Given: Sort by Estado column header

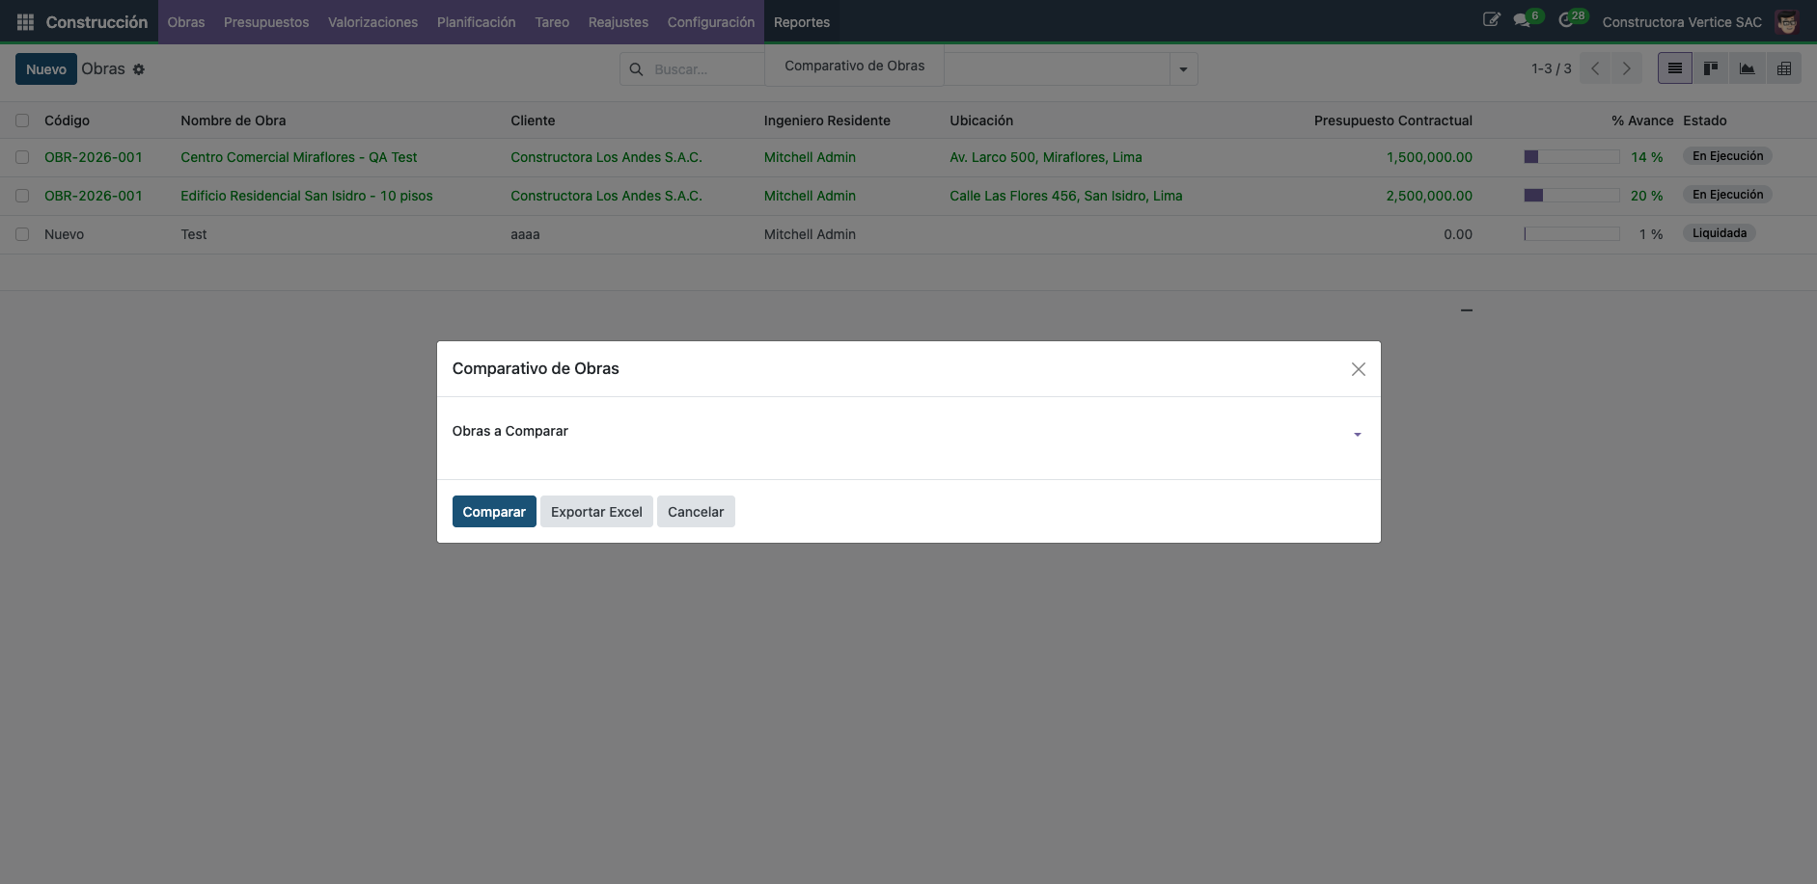Looking at the screenshot, I should [1705, 121].
